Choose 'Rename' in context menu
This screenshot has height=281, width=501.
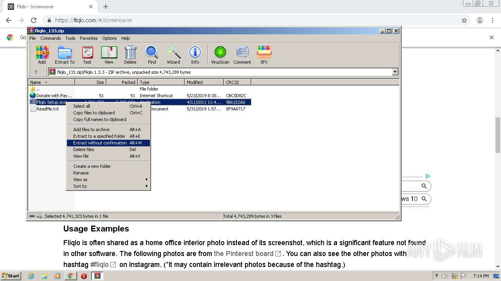pyautogui.click(x=108, y=173)
